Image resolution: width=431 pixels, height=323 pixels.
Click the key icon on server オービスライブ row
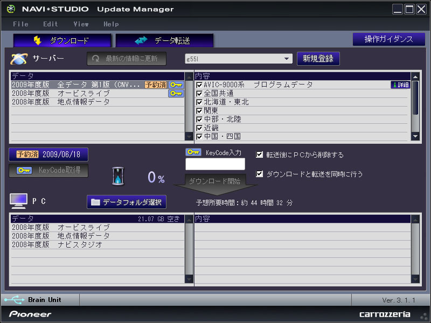point(176,93)
